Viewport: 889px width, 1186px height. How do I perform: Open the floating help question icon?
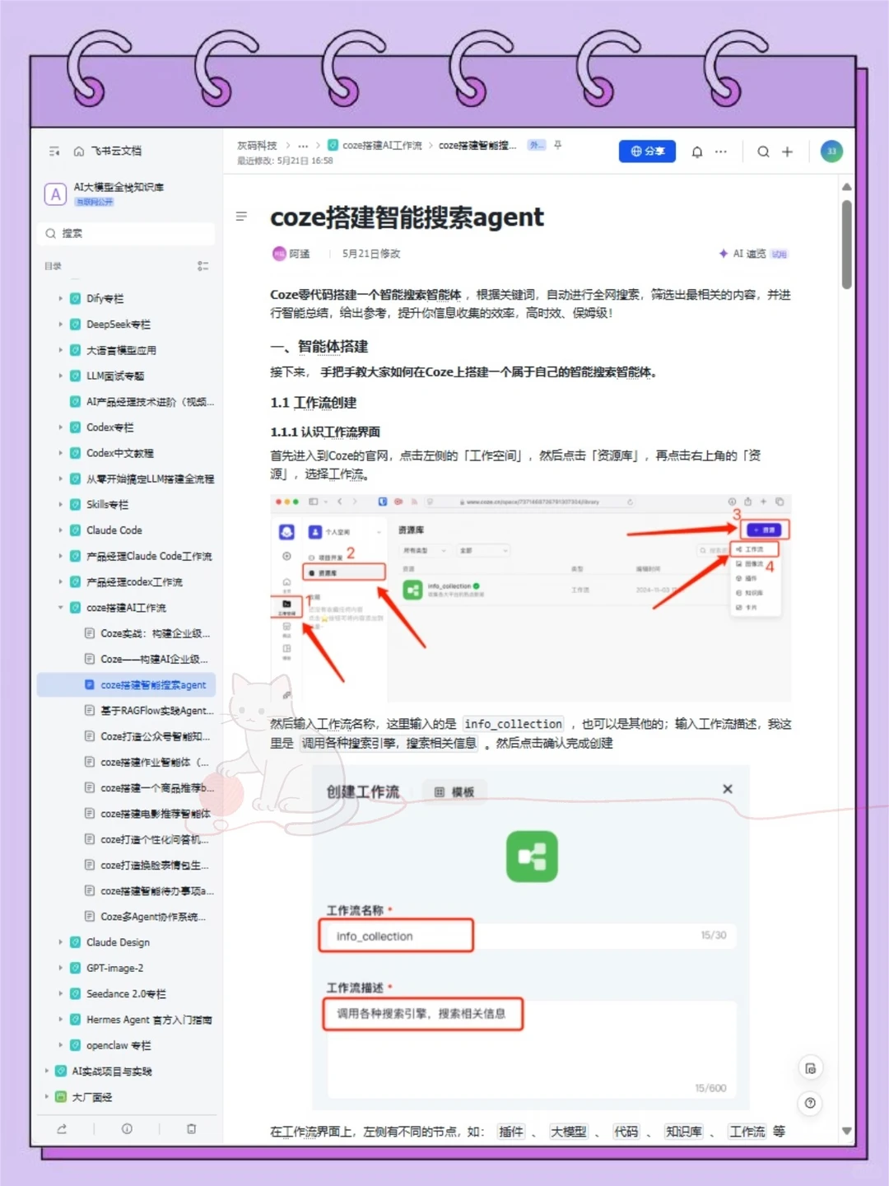click(810, 1103)
